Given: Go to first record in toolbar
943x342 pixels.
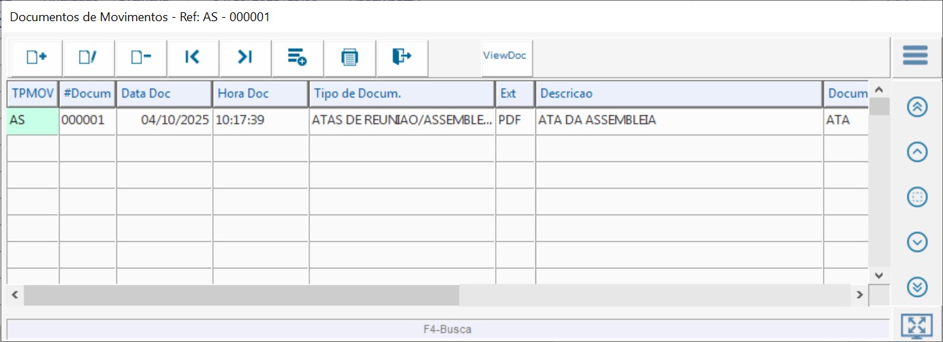Looking at the screenshot, I should tap(193, 57).
